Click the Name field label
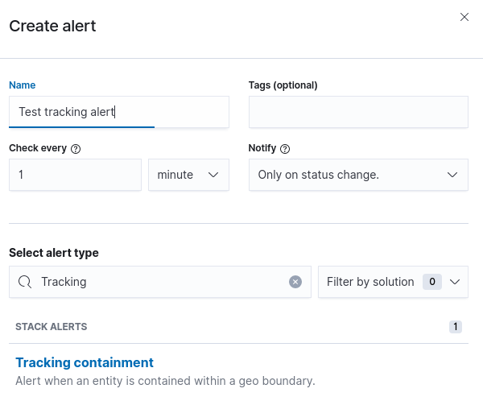Viewport: 483px width, 401px height. point(23,85)
